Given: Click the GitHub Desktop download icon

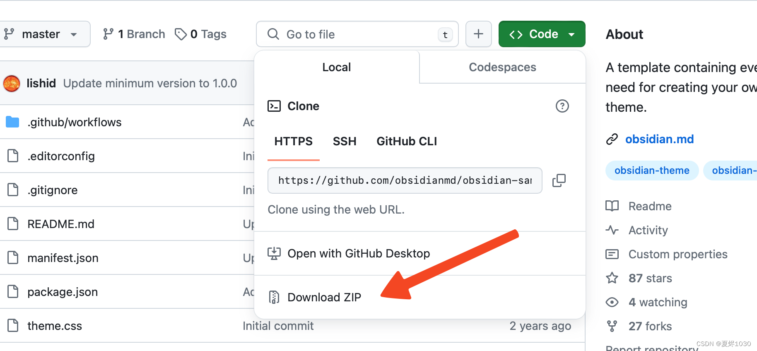Looking at the screenshot, I should [274, 253].
